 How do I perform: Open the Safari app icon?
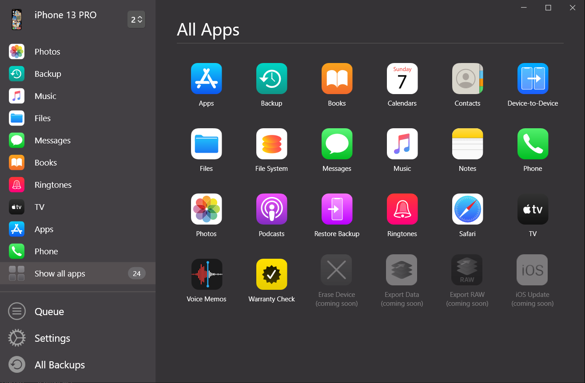[467, 209]
